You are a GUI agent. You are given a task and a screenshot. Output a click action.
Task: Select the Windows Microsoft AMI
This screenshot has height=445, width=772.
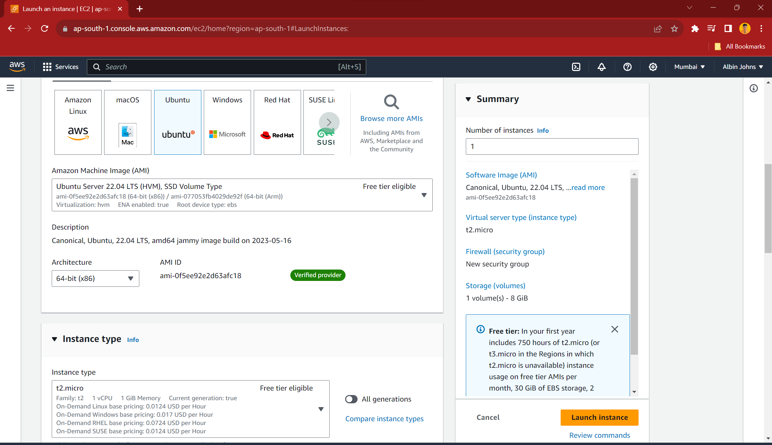(227, 122)
